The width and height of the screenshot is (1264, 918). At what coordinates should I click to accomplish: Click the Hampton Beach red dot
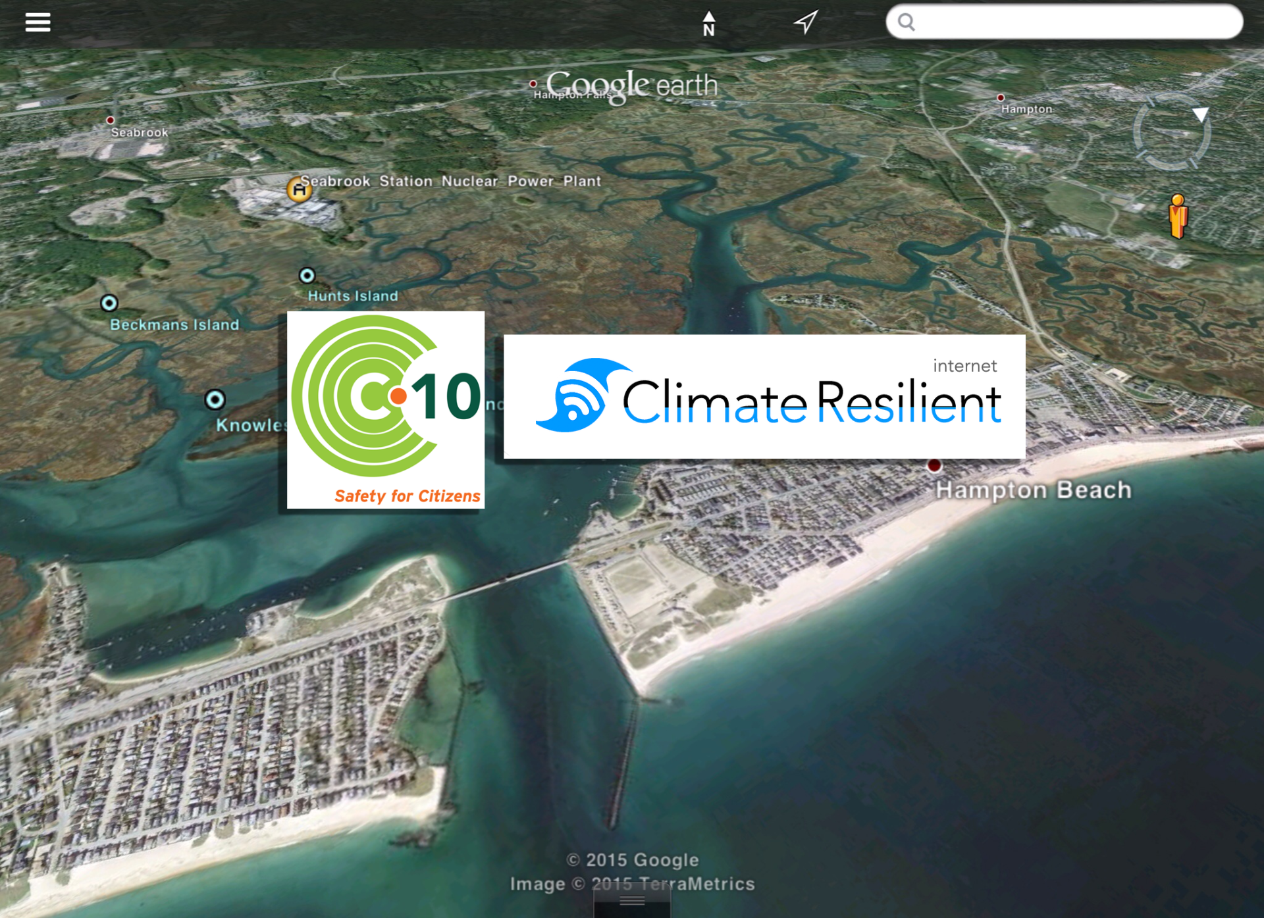click(934, 466)
